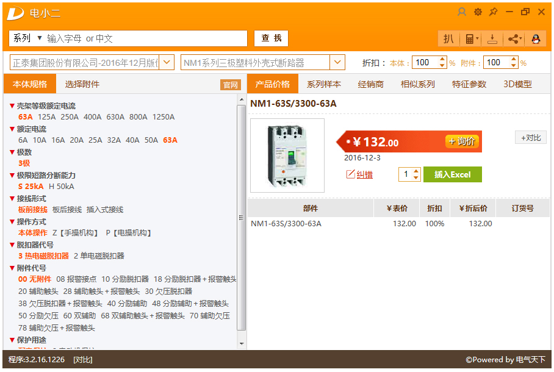The image size is (554, 372).
Task: Choose the 板后接线 wiring option
Action: 67,210
